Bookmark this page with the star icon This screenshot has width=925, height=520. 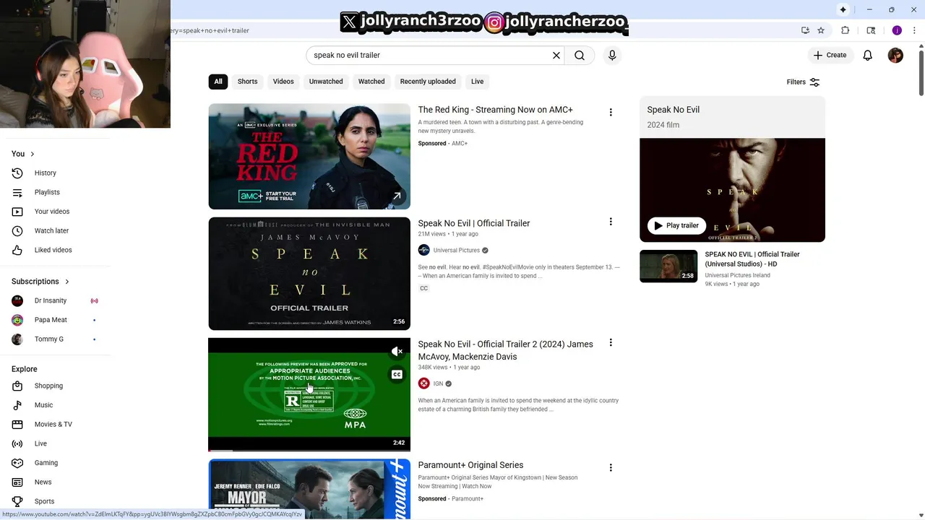point(821,30)
